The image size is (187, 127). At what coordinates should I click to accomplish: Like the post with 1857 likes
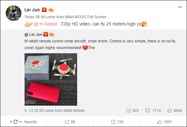pos(164,122)
